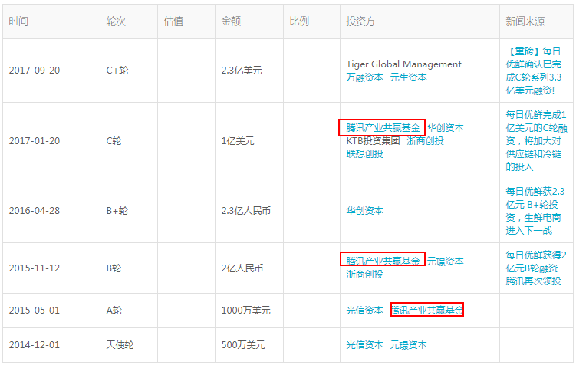Click 腾讯产业共赢基金 in the B轮 row
Image resolution: width=576 pixels, height=365 pixels.
tap(383, 261)
